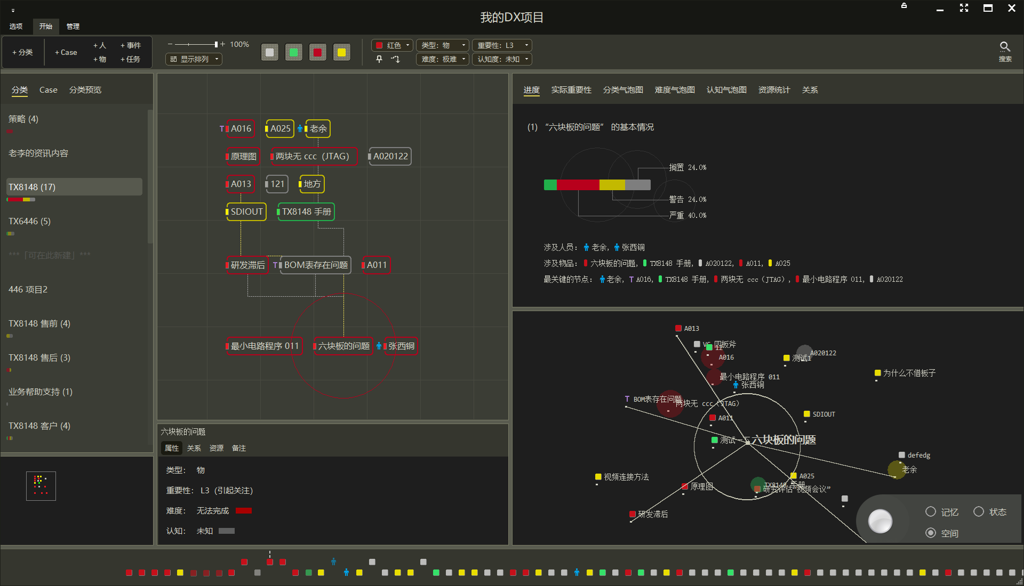Switch to the 关系 tab in the top right panel
This screenshot has width=1024, height=586.
[x=810, y=90]
